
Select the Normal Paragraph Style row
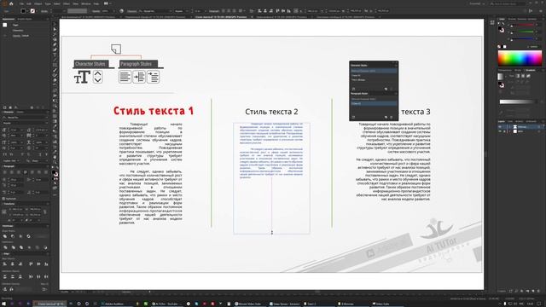[374, 99]
